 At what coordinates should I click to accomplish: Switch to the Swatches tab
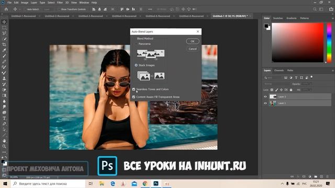(278, 18)
